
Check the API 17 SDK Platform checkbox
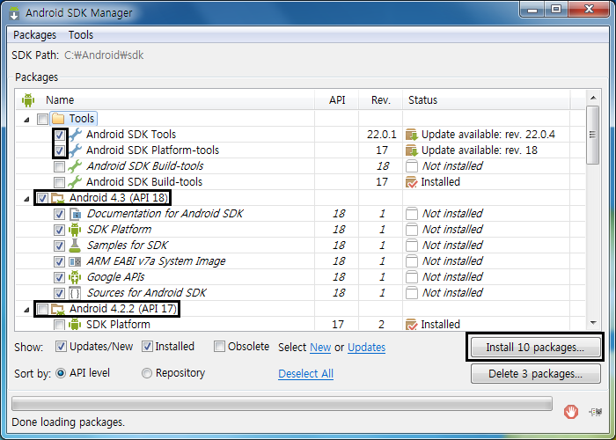click(x=59, y=325)
